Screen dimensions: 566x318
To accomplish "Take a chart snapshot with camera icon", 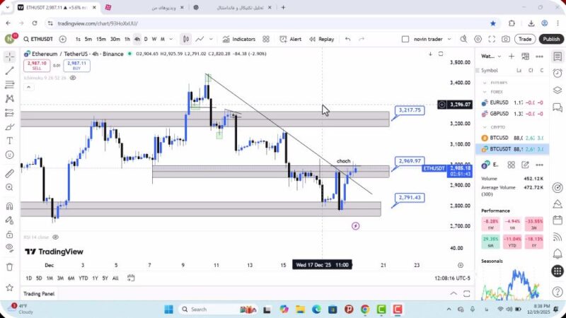I will [506, 40].
